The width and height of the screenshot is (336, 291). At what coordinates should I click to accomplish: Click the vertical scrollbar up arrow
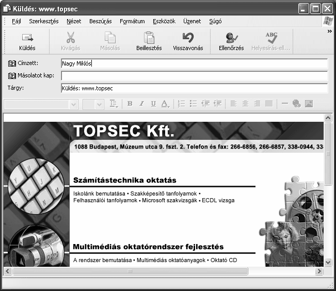click(328, 118)
